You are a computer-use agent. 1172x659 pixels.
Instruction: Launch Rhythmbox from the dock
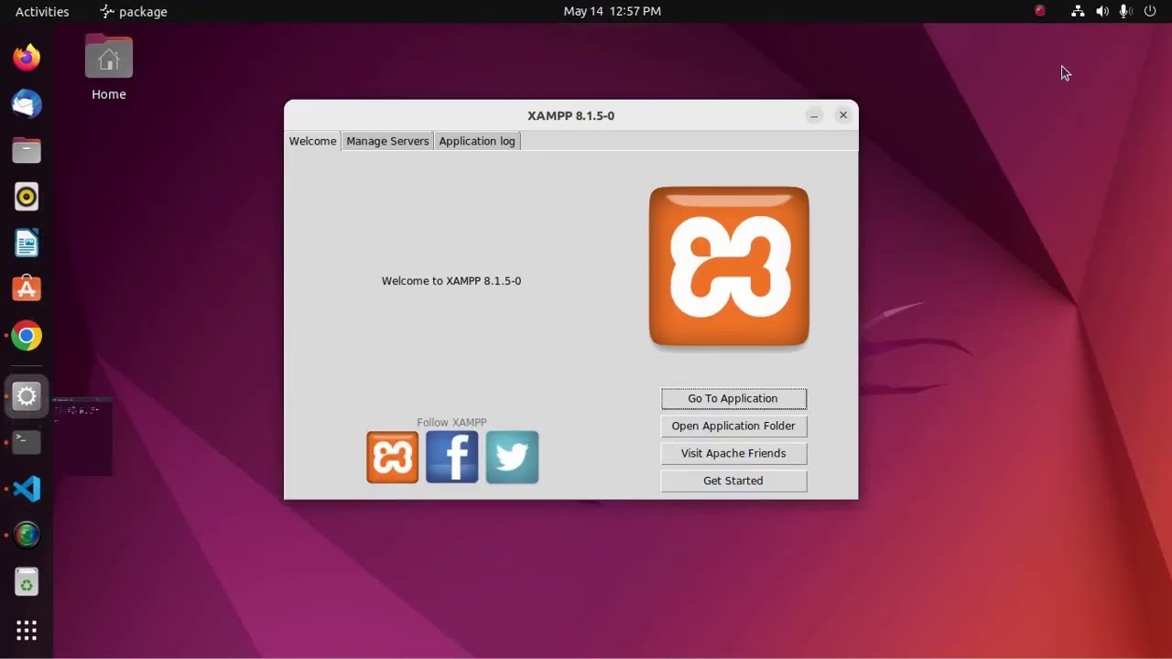[x=27, y=197]
